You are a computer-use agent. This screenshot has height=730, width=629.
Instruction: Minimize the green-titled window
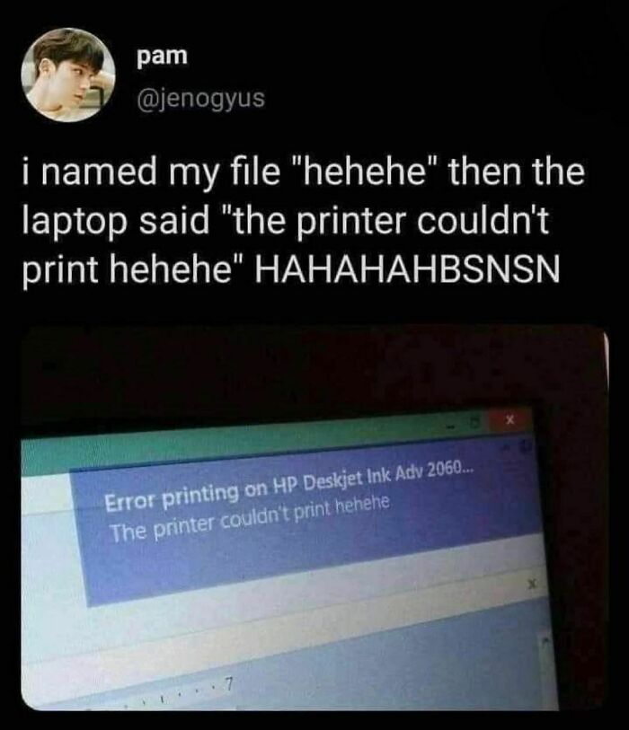pyautogui.click(x=451, y=427)
